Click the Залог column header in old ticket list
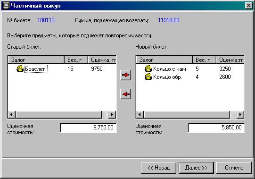255x179 pixels. 36,60
